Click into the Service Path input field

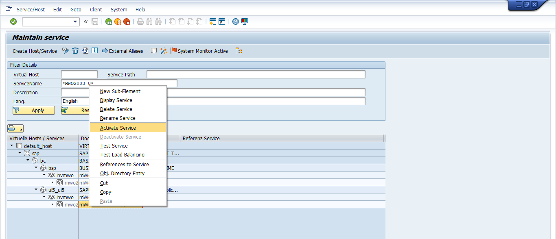pos(256,74)
